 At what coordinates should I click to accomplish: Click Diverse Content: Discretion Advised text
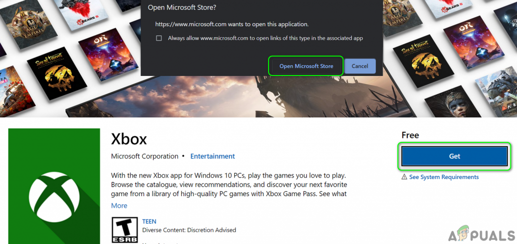coord(189,230)
